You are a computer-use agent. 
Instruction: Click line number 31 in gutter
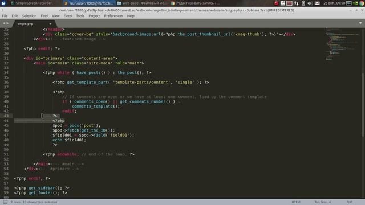(6, 58)
